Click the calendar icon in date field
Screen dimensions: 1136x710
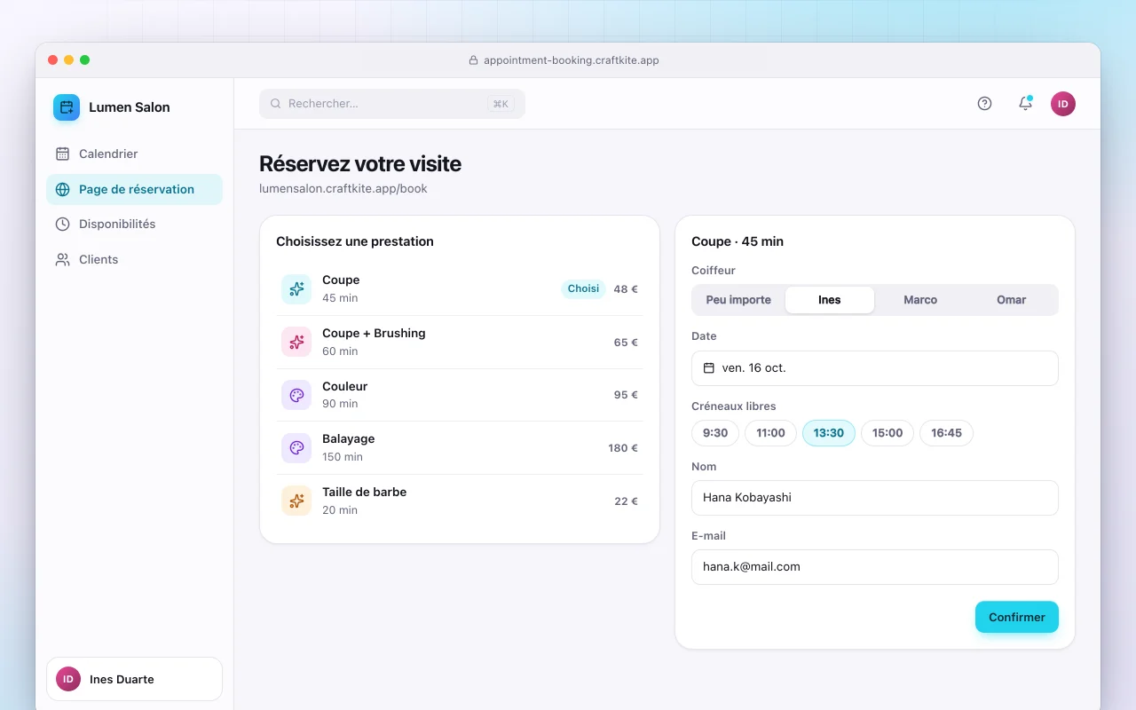tap(709, 368)
